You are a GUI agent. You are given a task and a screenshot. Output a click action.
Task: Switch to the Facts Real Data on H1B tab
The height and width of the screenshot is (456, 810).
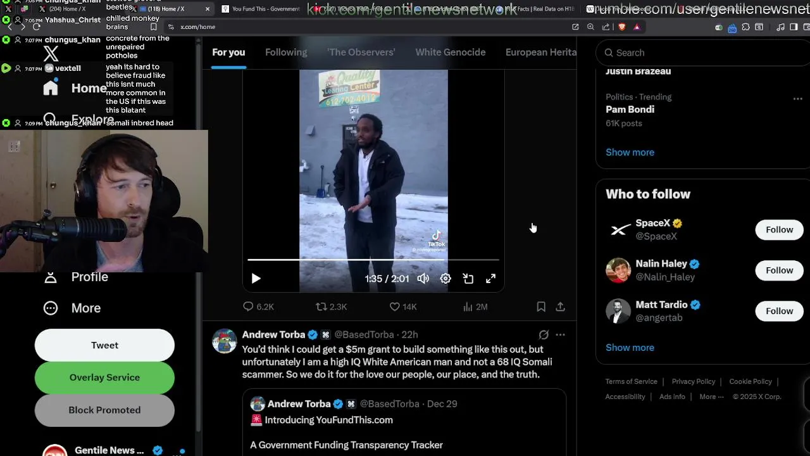tap(537, 9)
